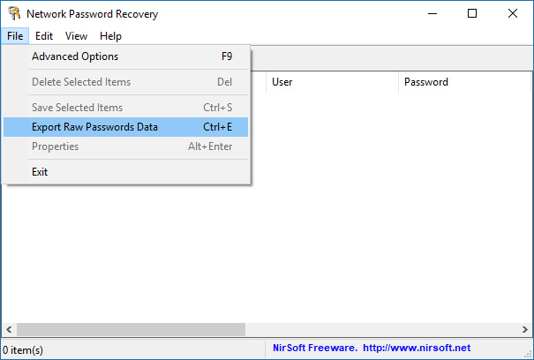Open the nirsoft.net link in status bar

tap(417, 348)
